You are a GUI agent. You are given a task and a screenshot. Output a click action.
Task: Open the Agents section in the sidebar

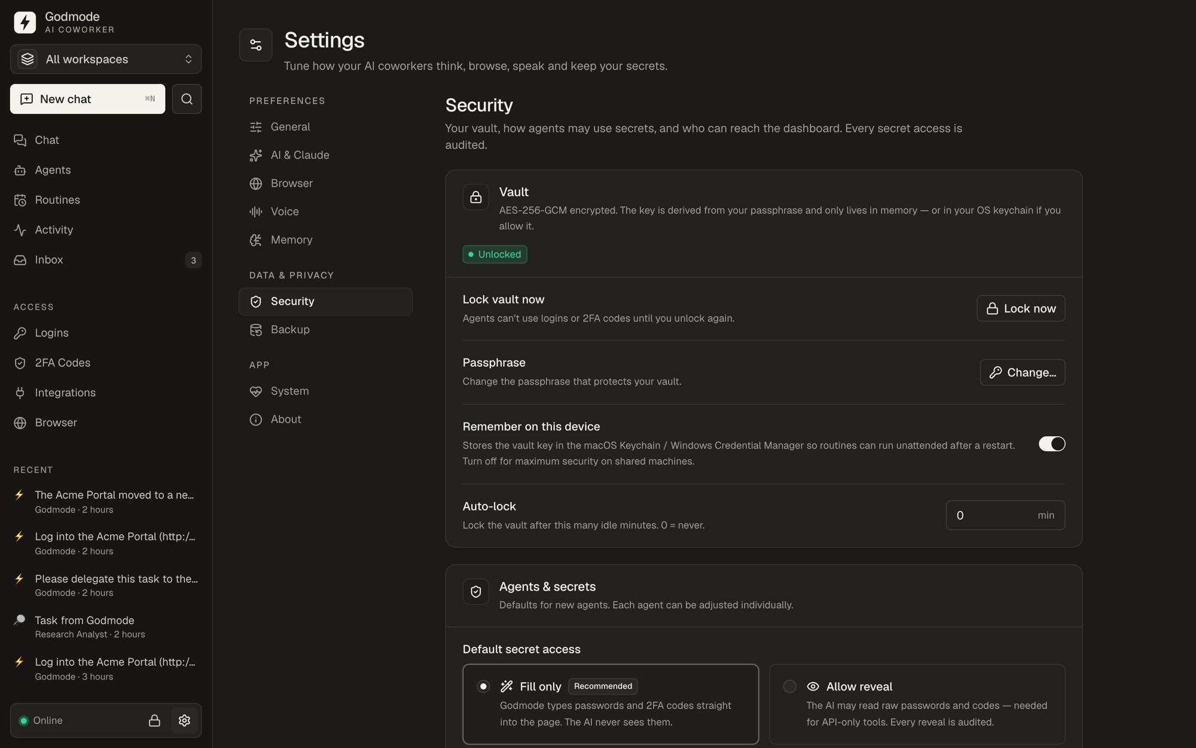tap(106, 170)
